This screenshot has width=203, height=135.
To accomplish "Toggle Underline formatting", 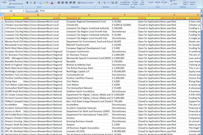I will coord(34,3).
